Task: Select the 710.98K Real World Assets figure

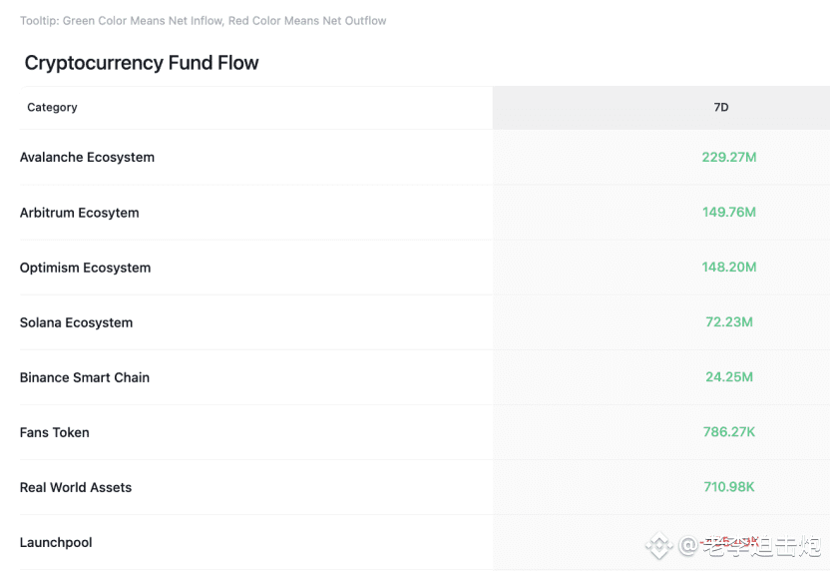Action: 729,487
